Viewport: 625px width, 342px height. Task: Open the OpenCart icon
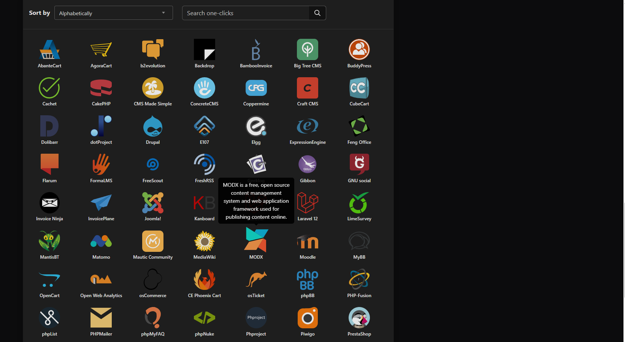pyautogui.click(x=49, y=280)
